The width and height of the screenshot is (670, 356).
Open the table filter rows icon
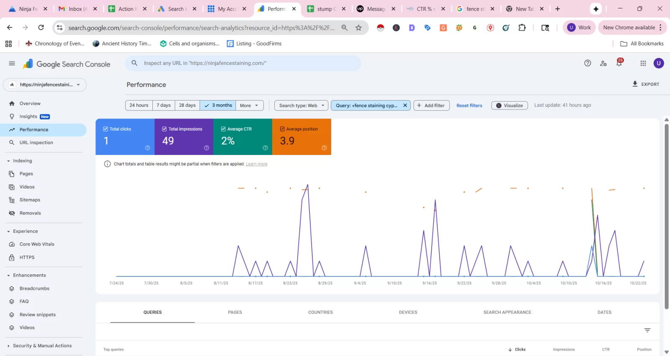pyautogui.click(x=647, y=330)
